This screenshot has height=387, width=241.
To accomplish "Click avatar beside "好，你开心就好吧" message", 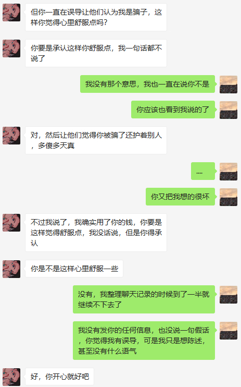I will click(11, 377).
